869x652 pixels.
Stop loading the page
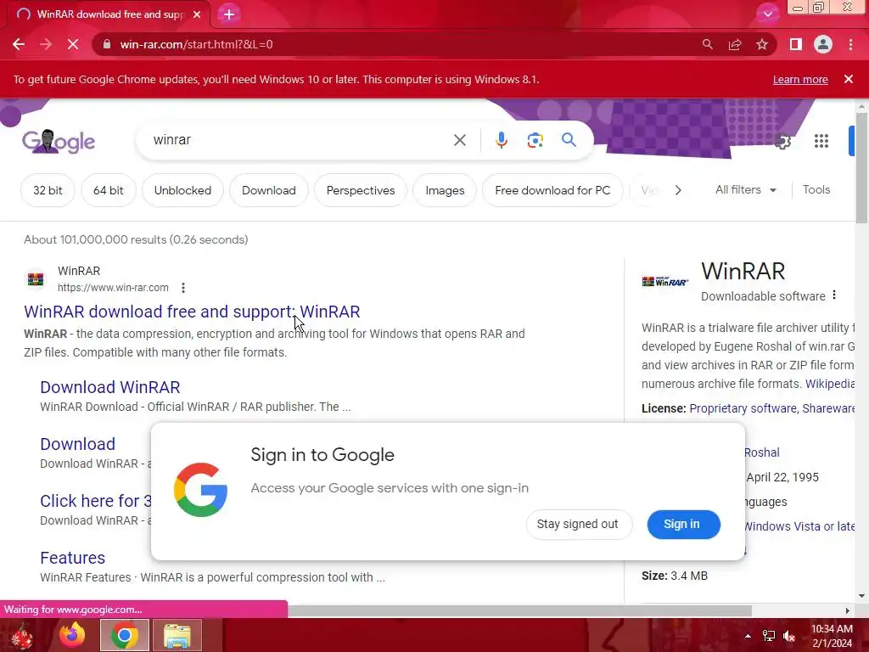[73, 44]
